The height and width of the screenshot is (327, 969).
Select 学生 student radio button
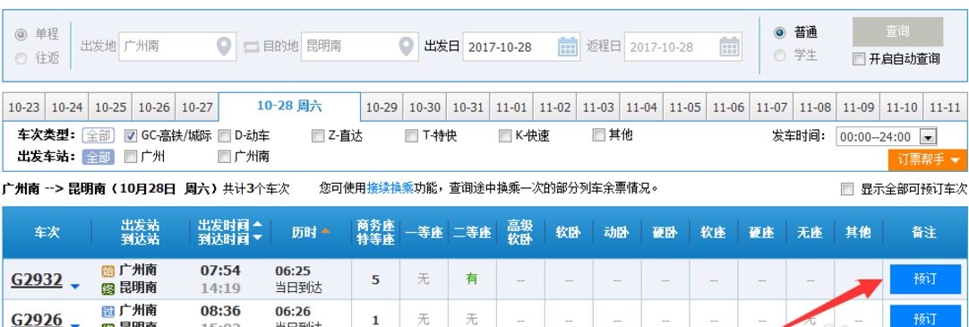[x=780, y=56]
